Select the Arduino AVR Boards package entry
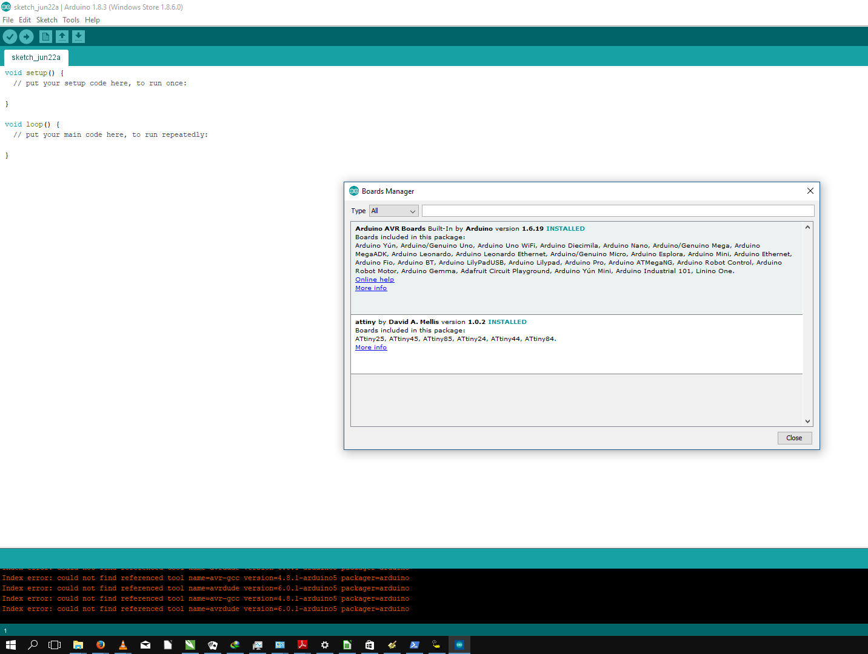 coord(576,268)
